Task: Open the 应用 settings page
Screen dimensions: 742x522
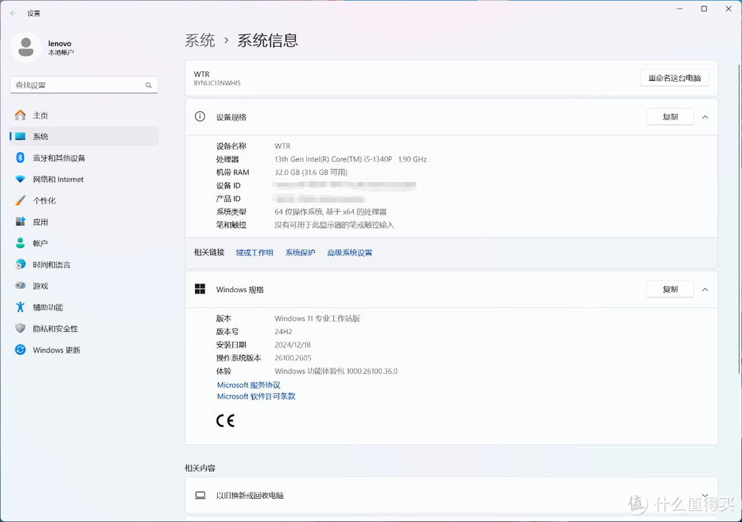Action: 85,222
